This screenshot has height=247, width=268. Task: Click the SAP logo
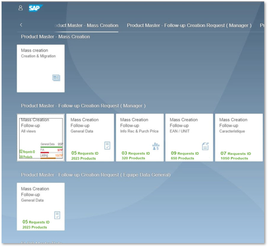35,8
